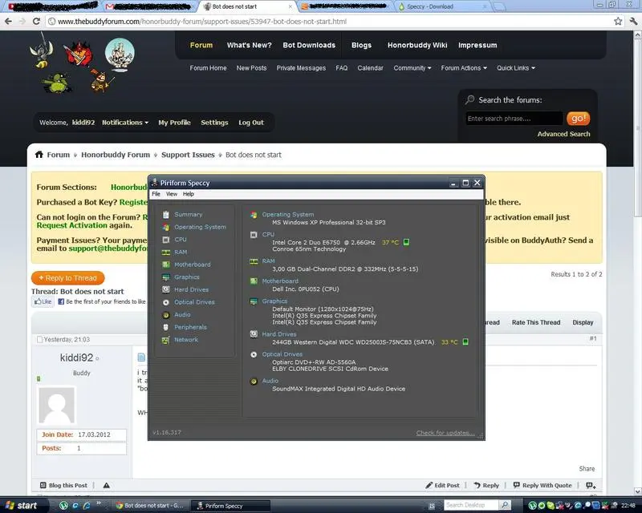Screen dimensions: 642x513
Task: Click Search Desktop field in taskbar
Action: [x=471, y=505]
